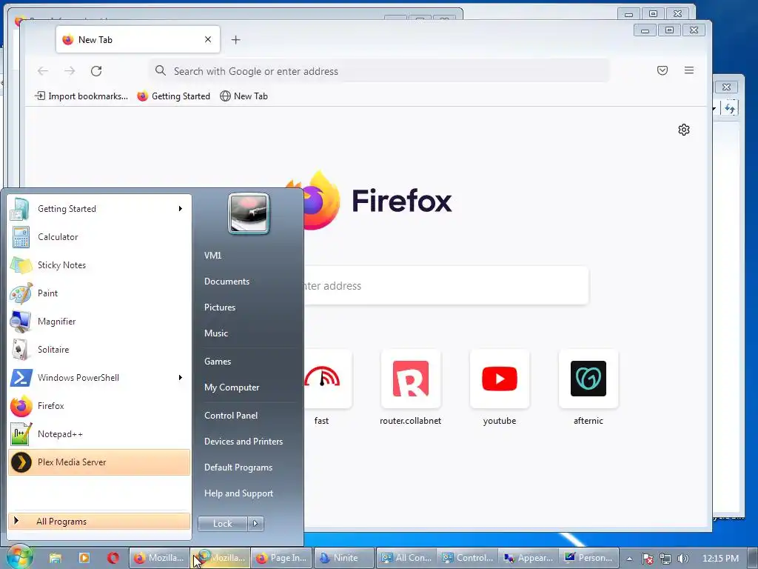Image resolution: width=758 pixels, height=569 pixels.
Task: Open the New Tab bookmark
Action: click(x=244, y=96)
